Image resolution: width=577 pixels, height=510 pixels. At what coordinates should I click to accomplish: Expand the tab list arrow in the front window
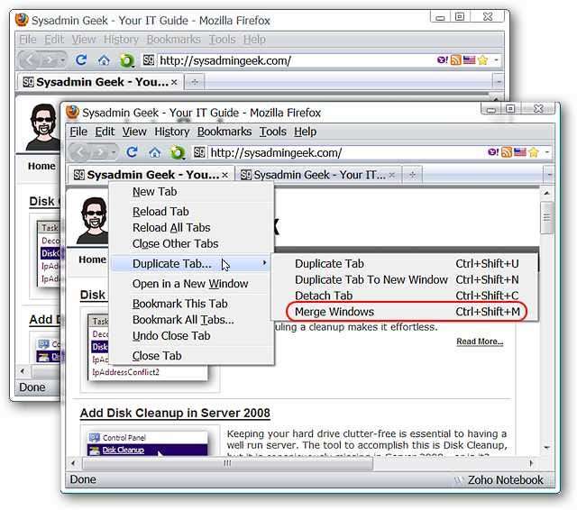tap(547, 175)
